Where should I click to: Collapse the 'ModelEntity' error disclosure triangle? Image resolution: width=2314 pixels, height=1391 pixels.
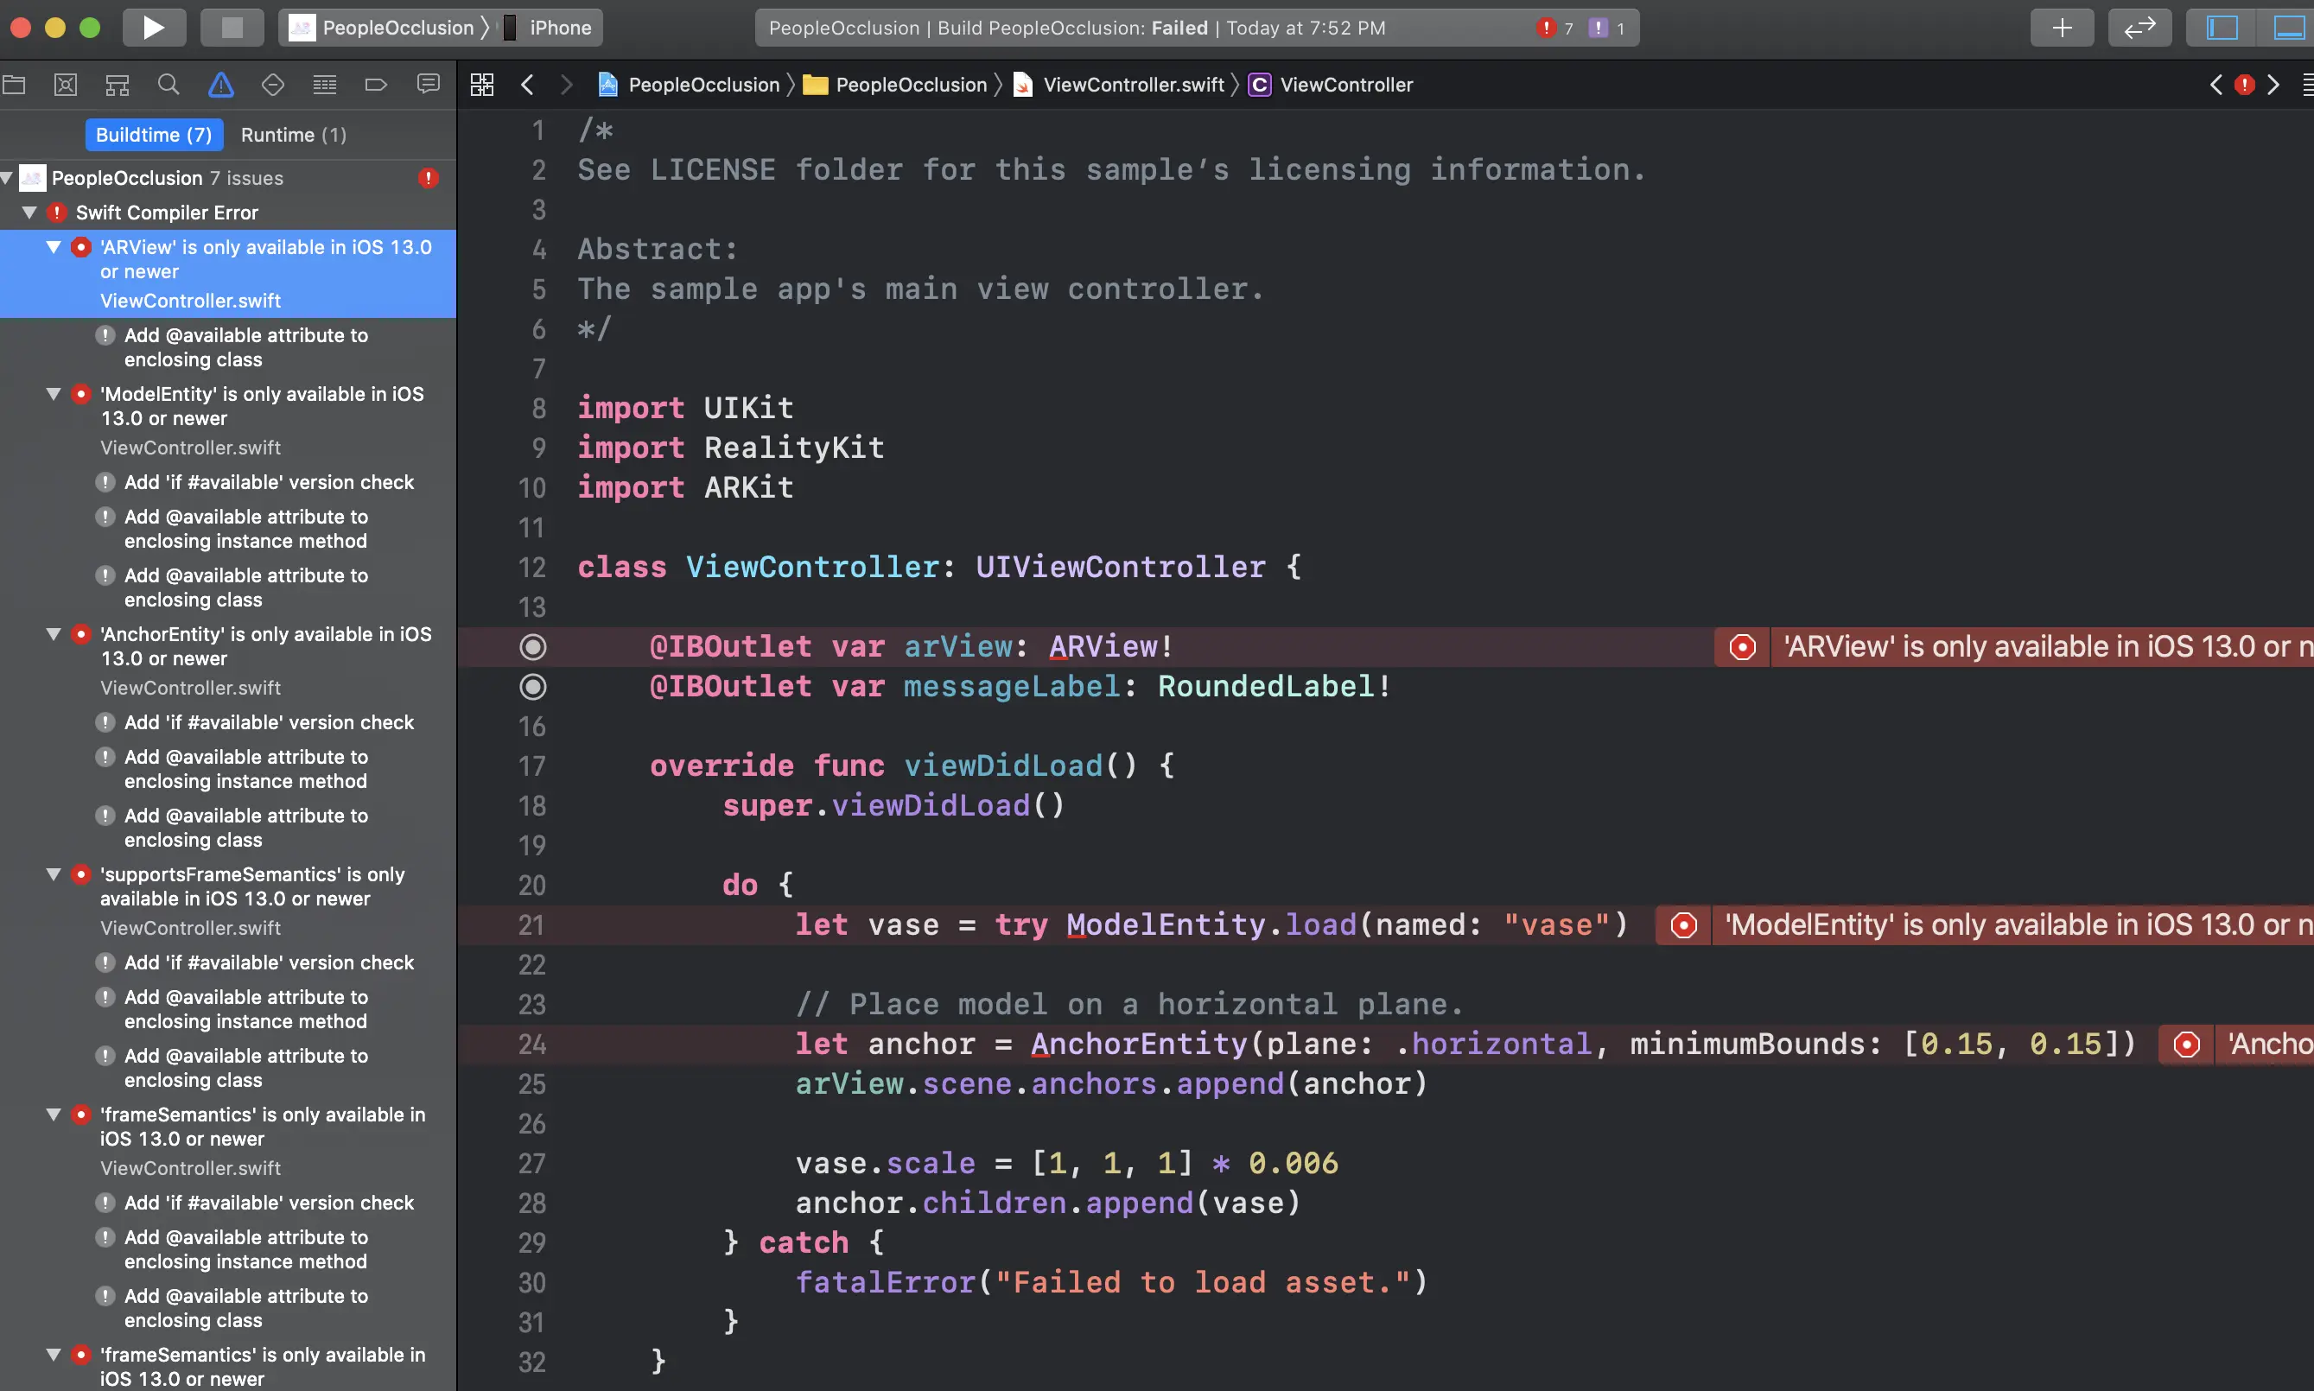point(54,394)
